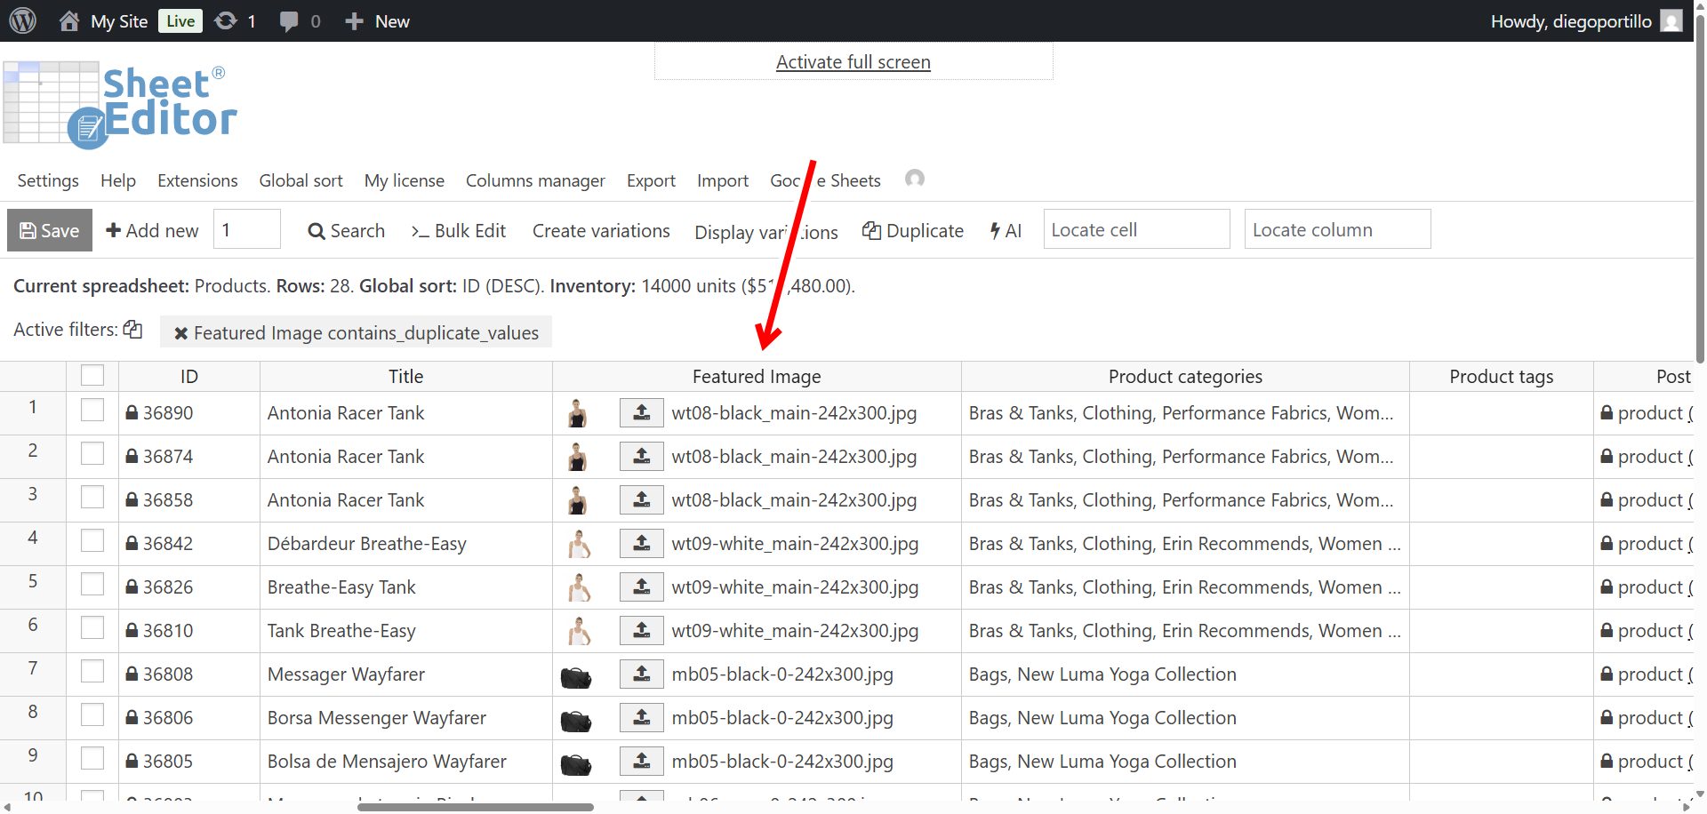Open the comments bubble icon
Screen dimensions: 1707x814
click(289, 20)
